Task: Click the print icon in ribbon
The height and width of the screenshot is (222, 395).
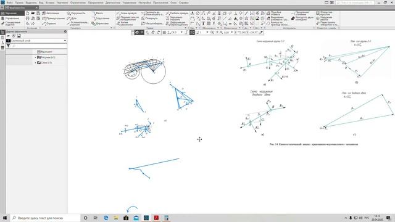Action: 28,18
